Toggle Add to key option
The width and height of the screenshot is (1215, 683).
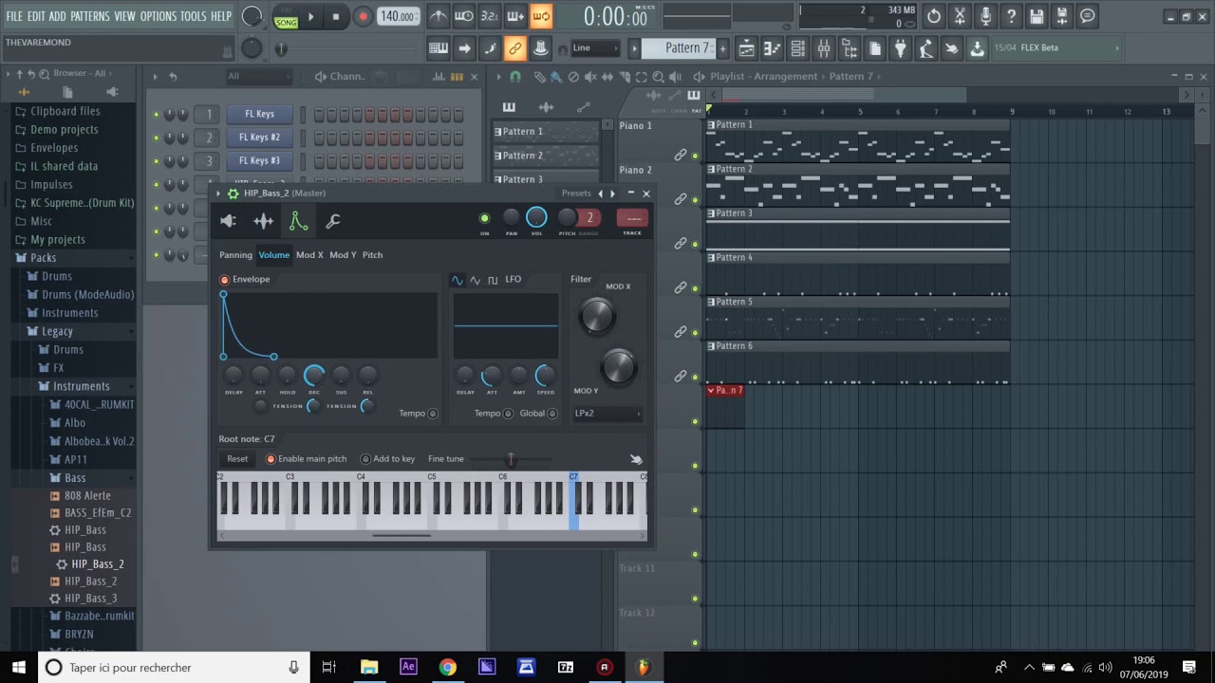click(x=365, y=459)
